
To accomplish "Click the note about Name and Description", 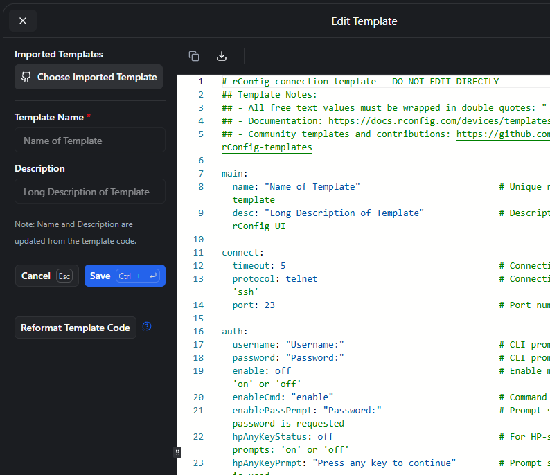I will (76, 233).
